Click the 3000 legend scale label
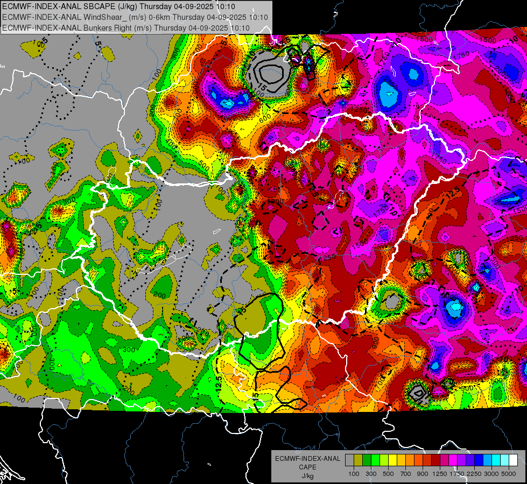 click(491, 474)
